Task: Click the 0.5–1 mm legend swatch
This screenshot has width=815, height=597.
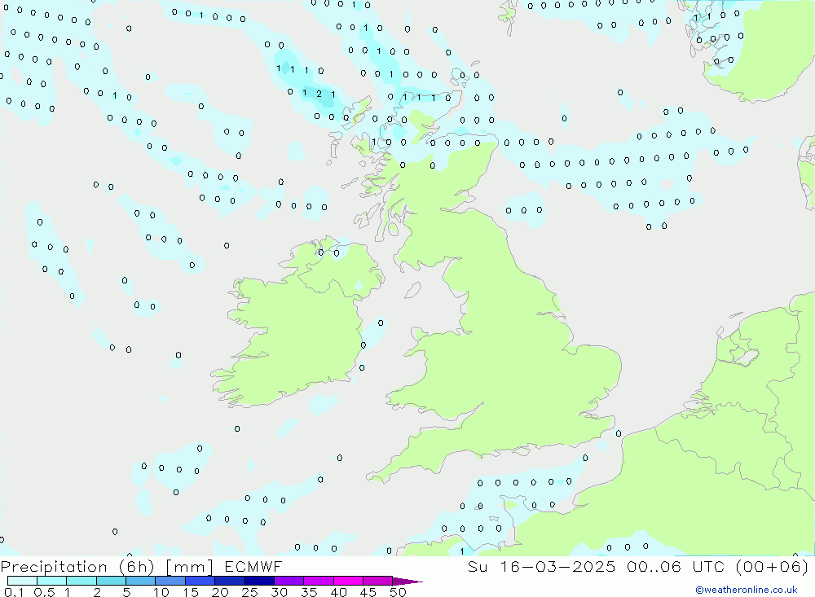Action: pos(52,581)
